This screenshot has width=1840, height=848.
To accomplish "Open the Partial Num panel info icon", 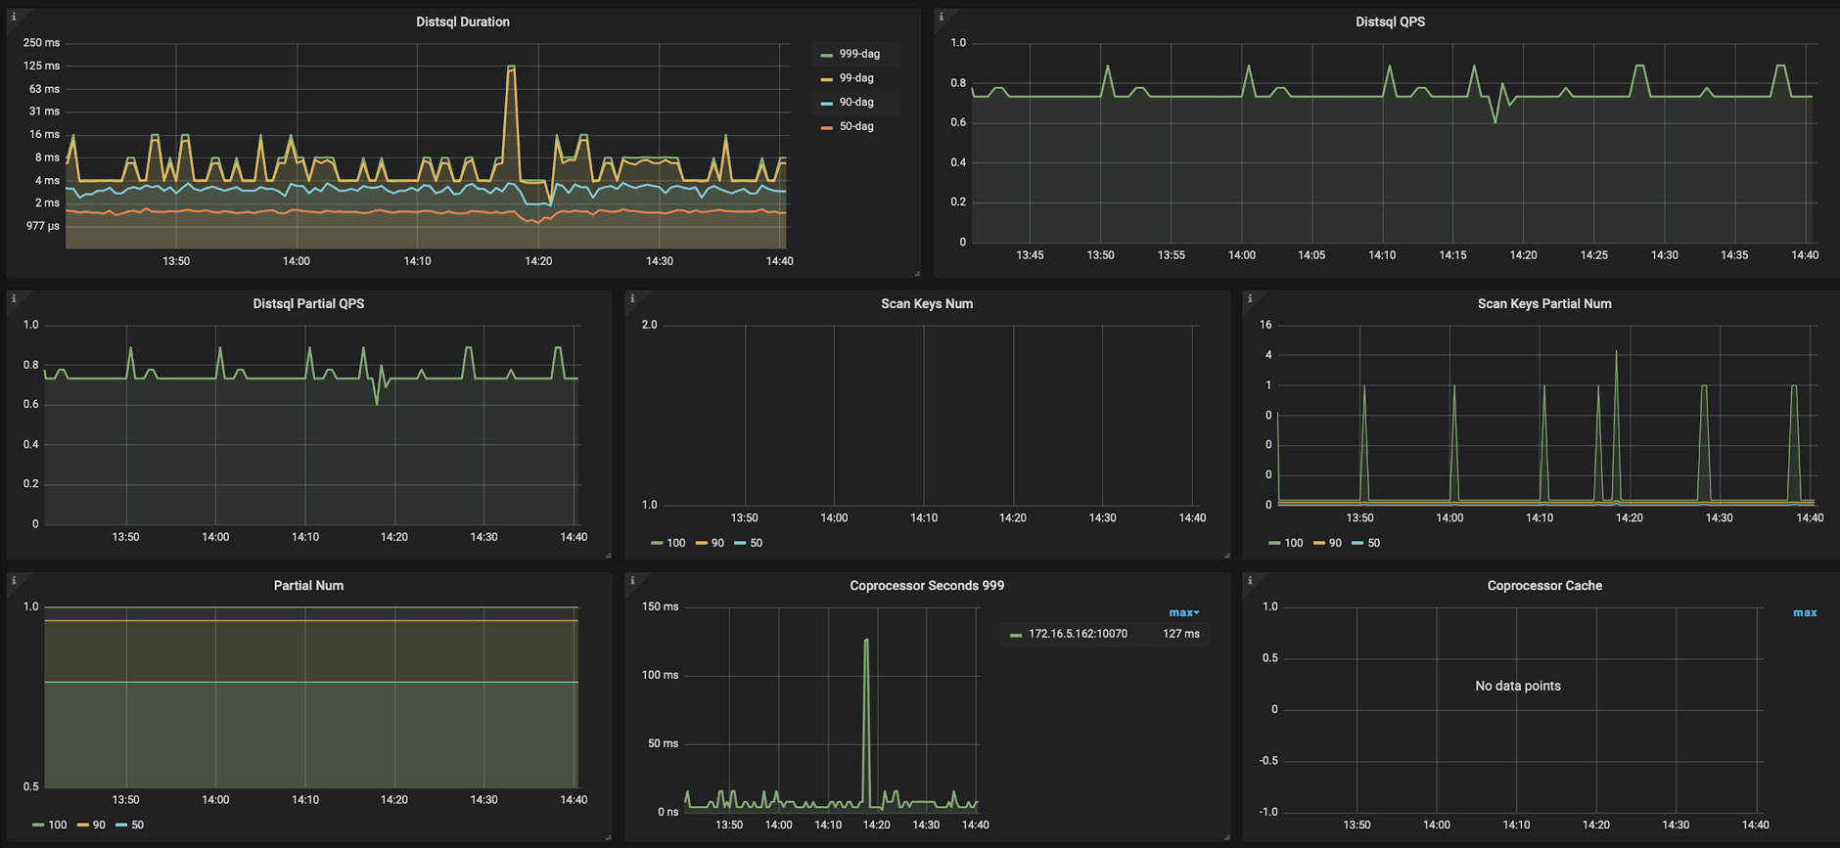I will (14, 580).
